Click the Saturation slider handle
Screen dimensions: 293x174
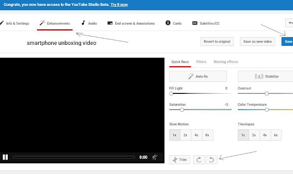click(x=182, y=110)
